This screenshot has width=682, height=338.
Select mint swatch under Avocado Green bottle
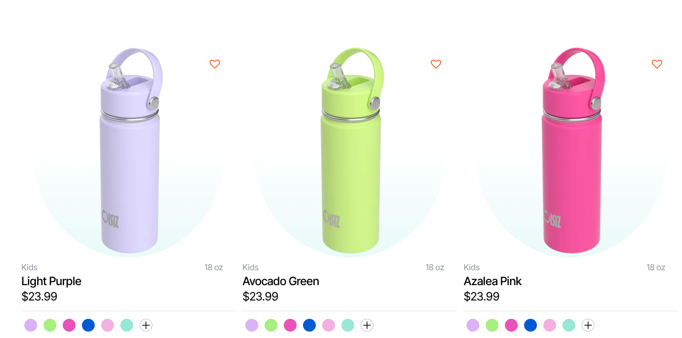(x=348, y=325)
